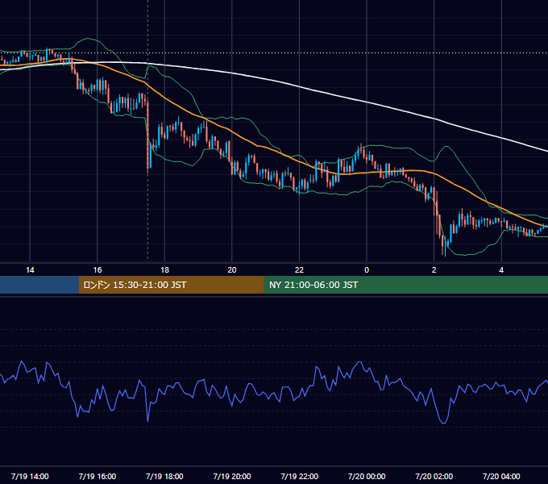
Task: Click the 7/20 04:00 timestamp label
Action: tap(501, 476)
